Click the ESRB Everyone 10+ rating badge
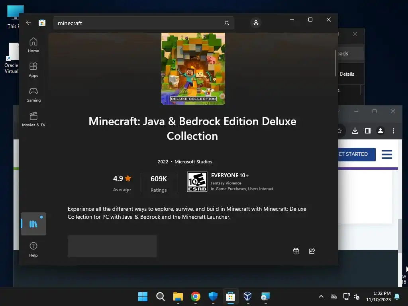The width and height of the screenshot is (408, 306). (x=197, y=182)
